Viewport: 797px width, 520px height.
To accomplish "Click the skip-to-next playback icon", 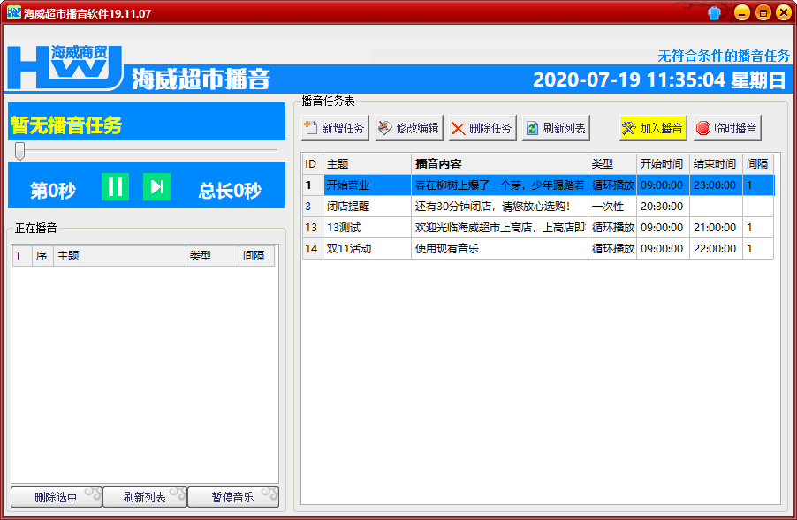I will [x=156, y=185].
